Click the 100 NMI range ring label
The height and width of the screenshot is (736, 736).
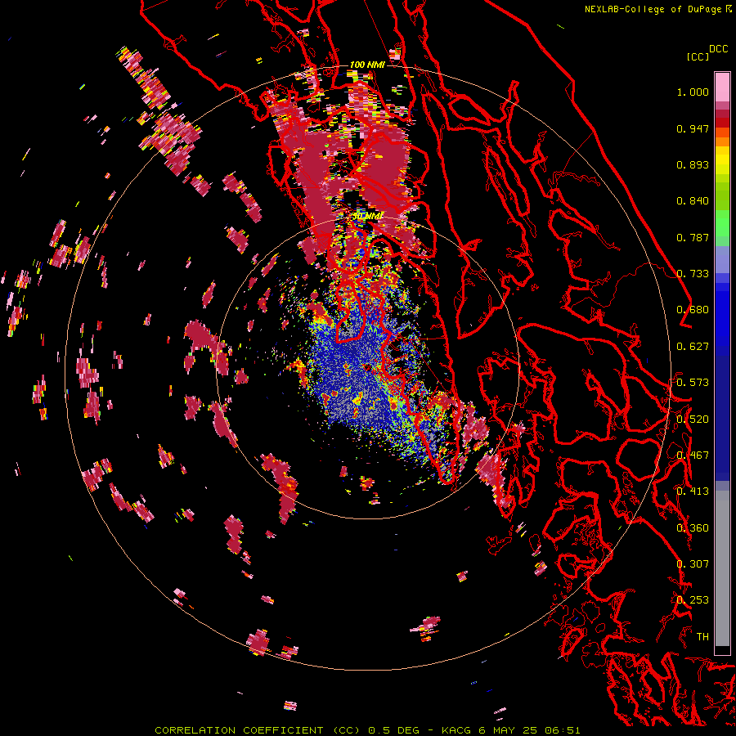(367, 65)
